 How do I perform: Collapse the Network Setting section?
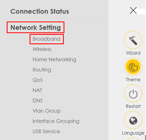point(36,27)
